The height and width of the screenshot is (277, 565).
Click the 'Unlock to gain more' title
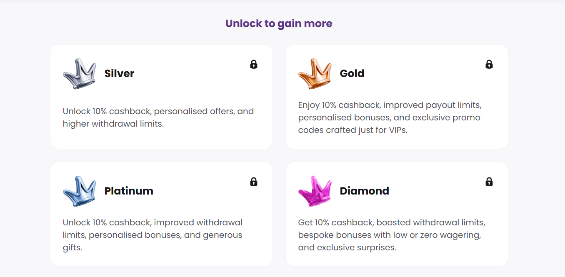coord(279,23)
